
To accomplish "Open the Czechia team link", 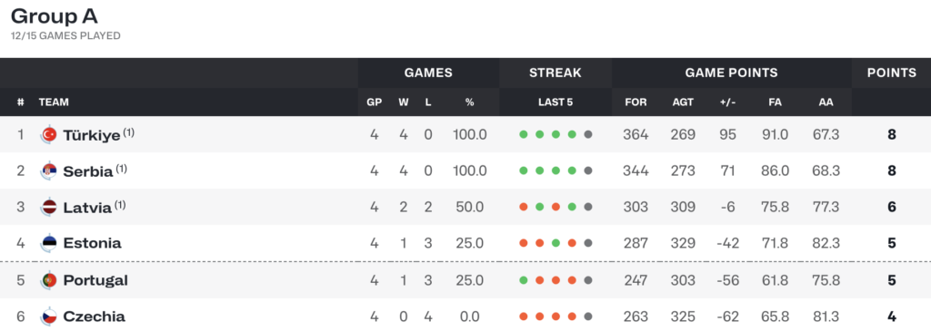I will click(94, 316).
